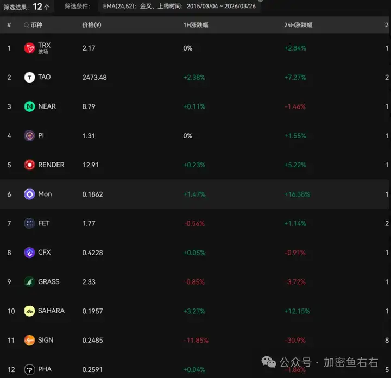Click FET 1H change -0.56%

194,223
